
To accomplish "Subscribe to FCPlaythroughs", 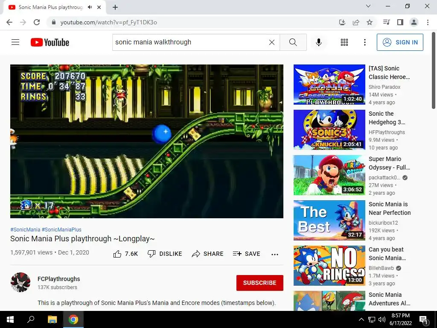I will coord(260,283).
